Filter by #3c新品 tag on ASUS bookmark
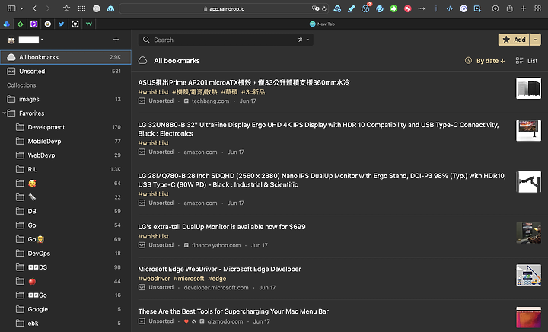Screen dimensions: 548x332 point(253,92)
